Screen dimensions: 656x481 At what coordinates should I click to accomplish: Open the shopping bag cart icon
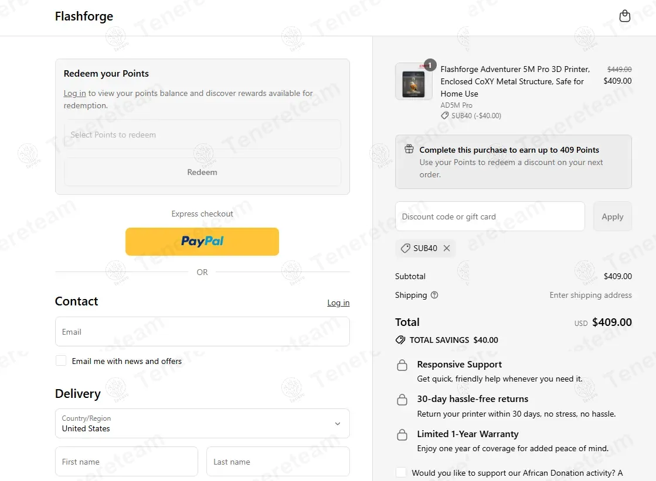(625, 16)
